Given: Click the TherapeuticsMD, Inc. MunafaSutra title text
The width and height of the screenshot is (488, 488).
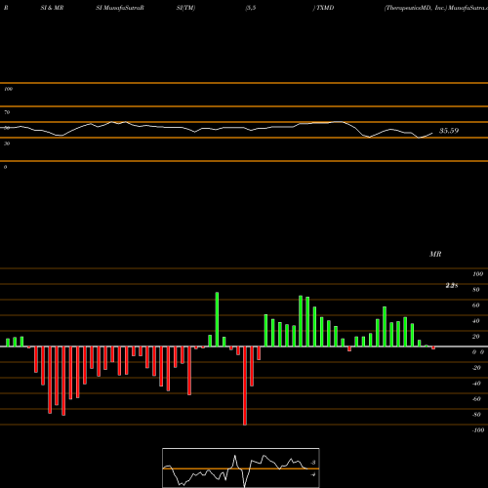Looking at the screenshot, I should point(436,8).
